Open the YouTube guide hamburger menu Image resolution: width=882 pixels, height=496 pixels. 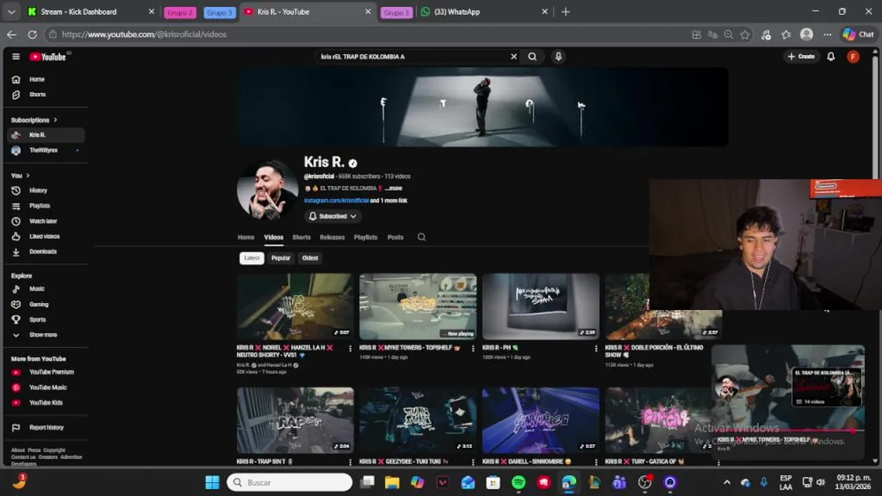[16, 56]
